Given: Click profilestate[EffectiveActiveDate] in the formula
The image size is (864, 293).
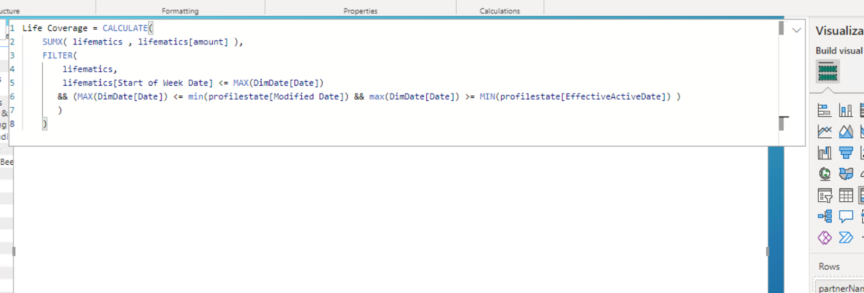Looking at the screenshot, I should (585, 97).
